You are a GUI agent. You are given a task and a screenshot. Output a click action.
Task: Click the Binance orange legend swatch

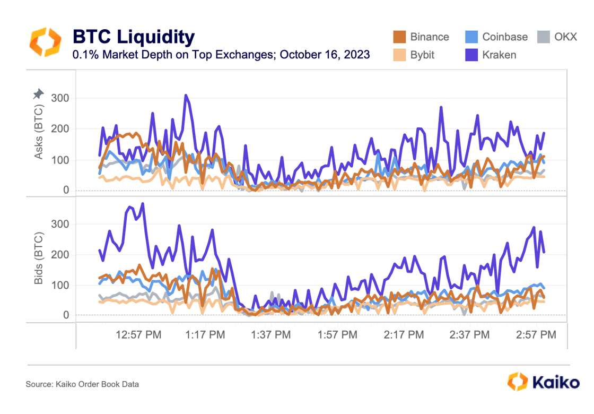(x=399, y=37)
